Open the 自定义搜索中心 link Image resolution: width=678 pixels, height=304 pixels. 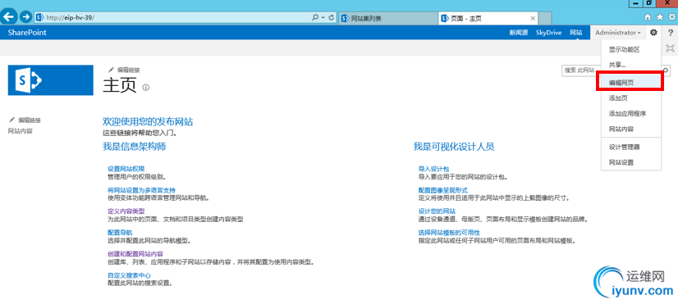pyautogui.click(x=129, y=275)
